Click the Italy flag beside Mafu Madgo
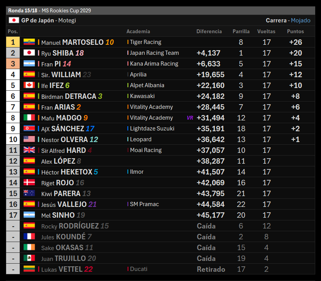321x281 pixels. [29, 118]
